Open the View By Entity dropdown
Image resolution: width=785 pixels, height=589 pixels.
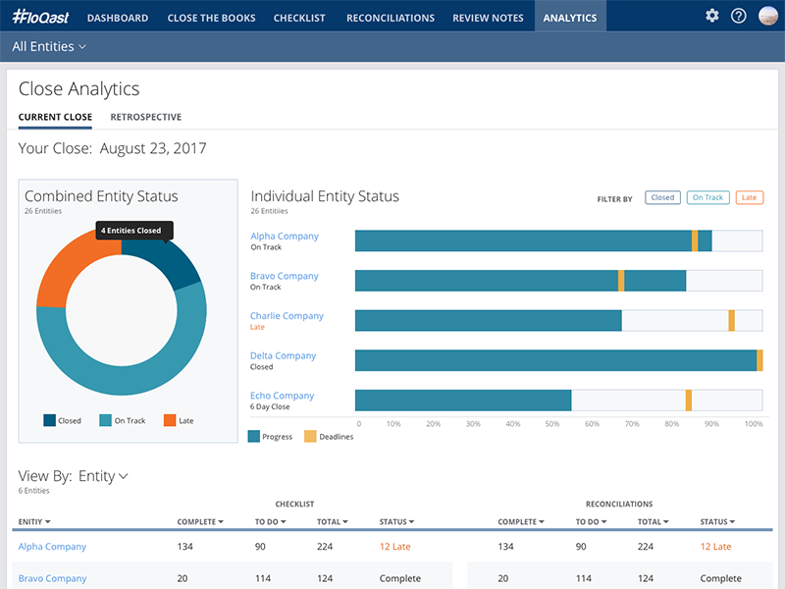coord(103,476)
